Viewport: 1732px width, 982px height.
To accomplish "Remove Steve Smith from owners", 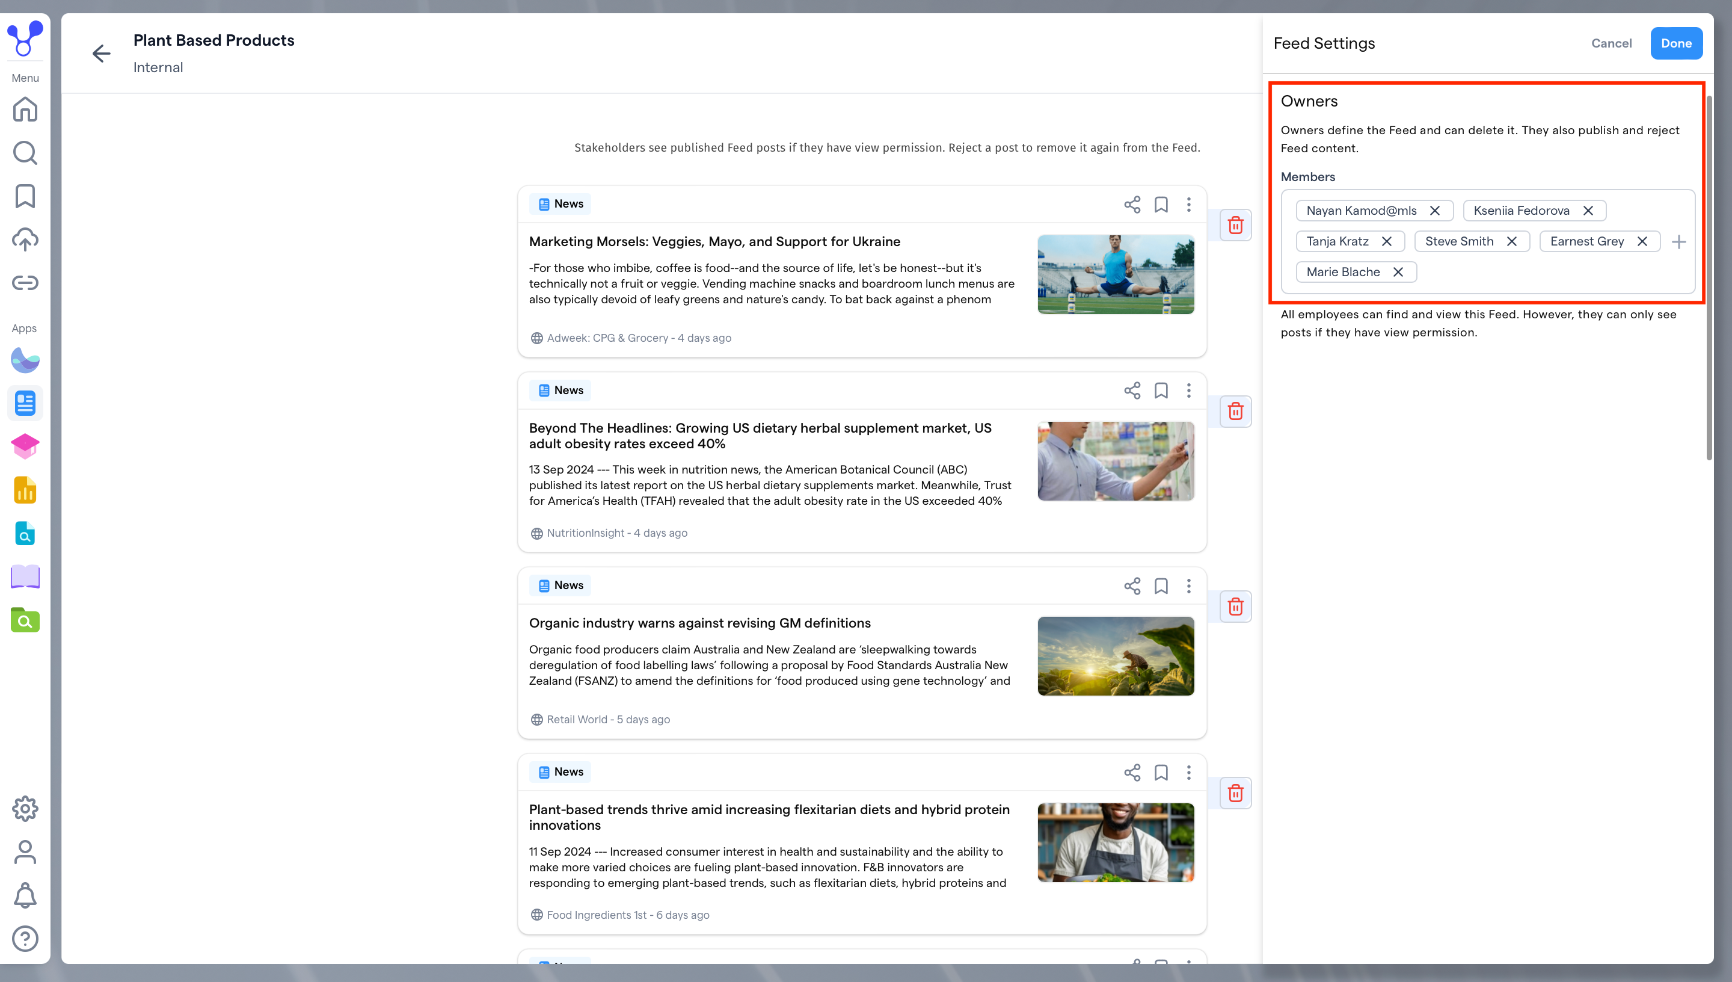I will coord(1512,241).
